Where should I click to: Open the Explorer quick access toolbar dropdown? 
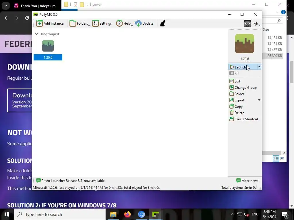pyautogui.click(x=87, y=5)
